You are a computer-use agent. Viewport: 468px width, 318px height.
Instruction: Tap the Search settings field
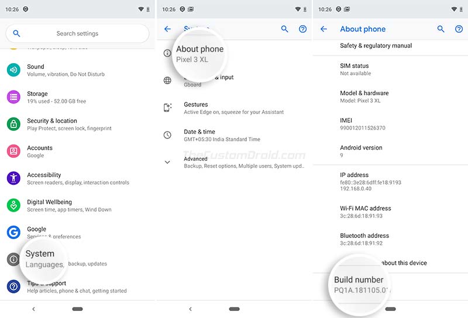coord(77,33)
